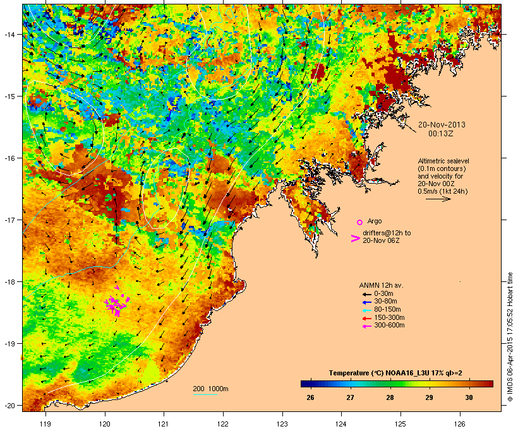This screenshot has height=429, width=518.
Task: Click the longitude axis label 119
Action: click(45, 424)
